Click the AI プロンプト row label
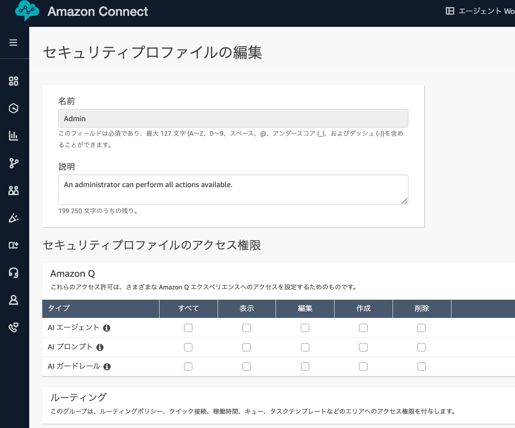The height and width of the screenshot is (428, 515). [x=70, y=347]
